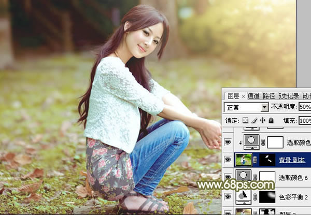The height and width of the screenshot is (215, 311).
Task: Click the lock position move icon
Action: [263, 120]
